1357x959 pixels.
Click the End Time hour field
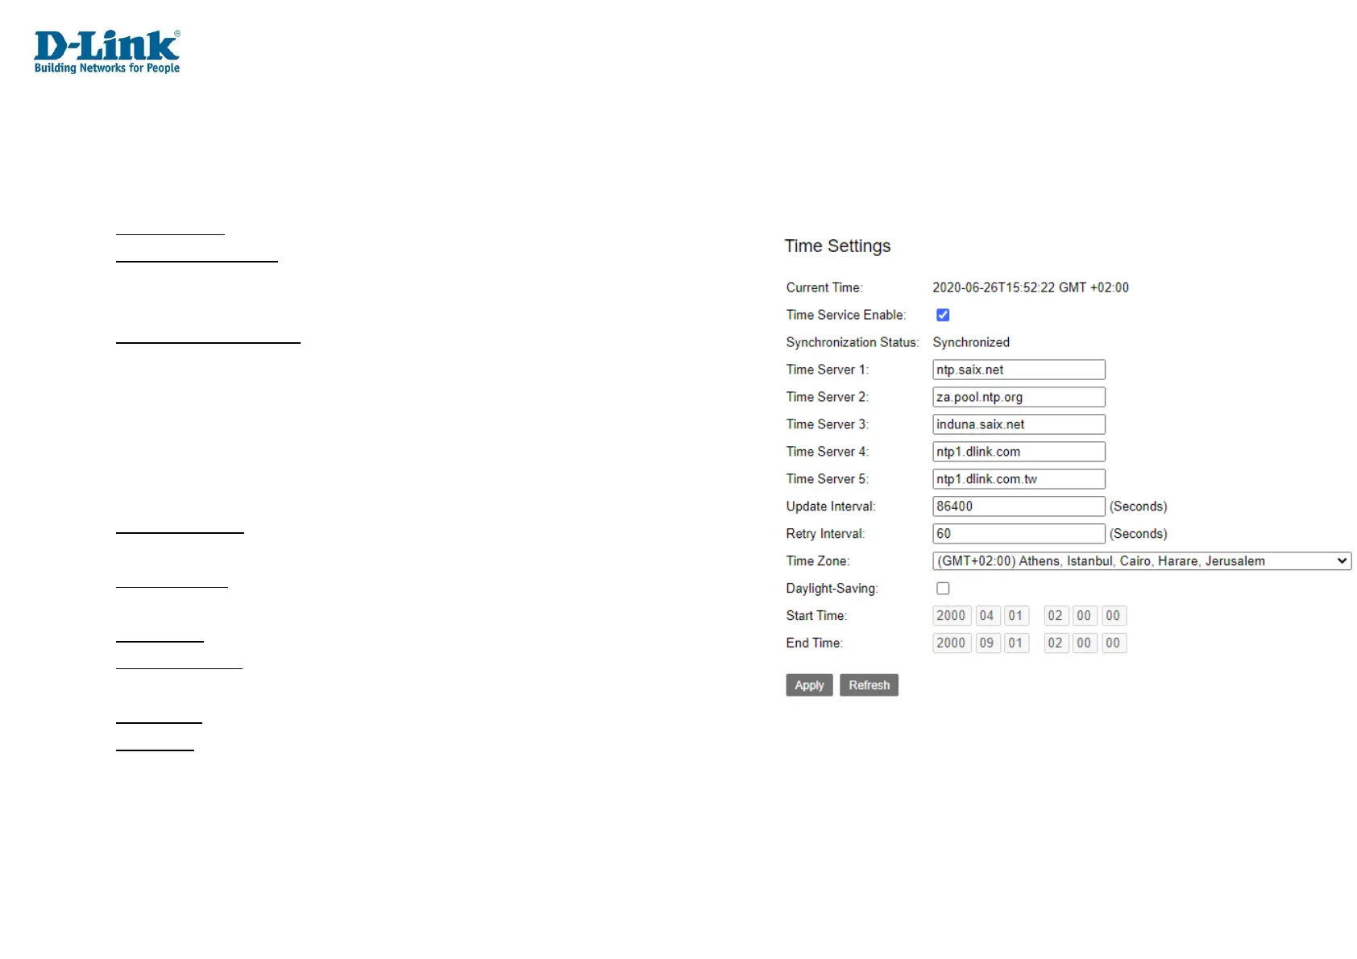(1056, 643)
